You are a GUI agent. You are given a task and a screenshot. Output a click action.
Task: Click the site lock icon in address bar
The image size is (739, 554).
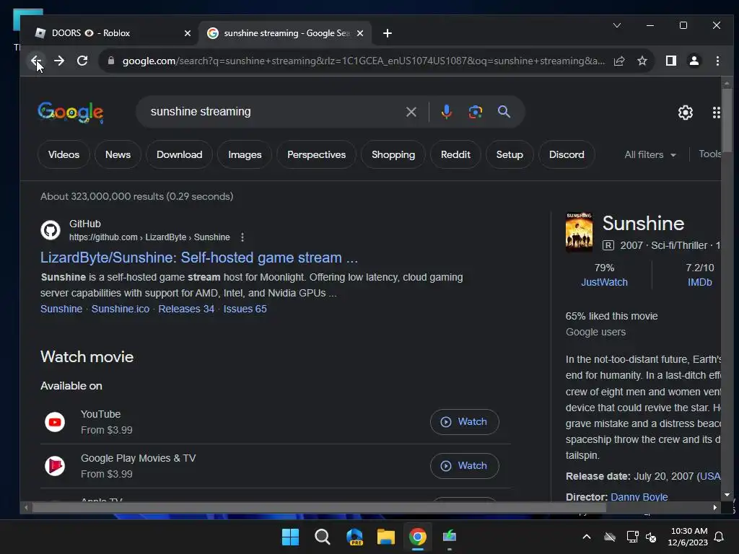point(110,61)
